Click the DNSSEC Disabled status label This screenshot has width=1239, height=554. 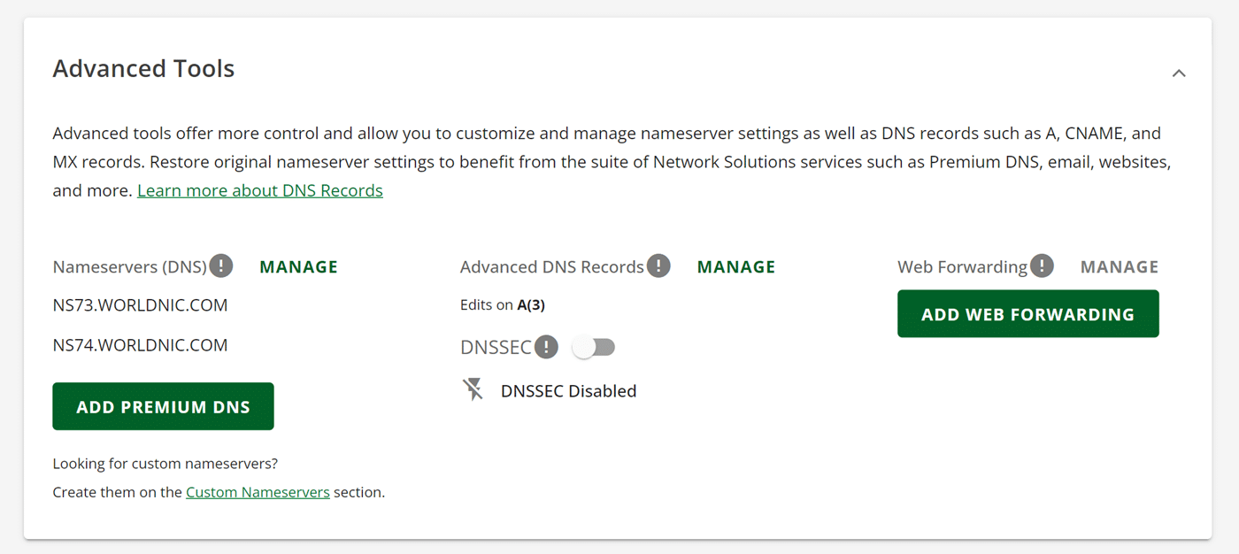568,390
